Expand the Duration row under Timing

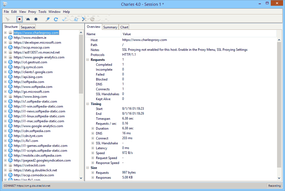(93, 128)
